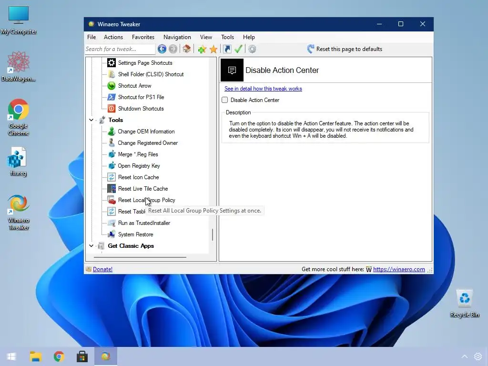The width and height of the screenshot is (488, 366).
Task: Click the Run as TrustedInstaller icon
Action: (x=112, y=223)
